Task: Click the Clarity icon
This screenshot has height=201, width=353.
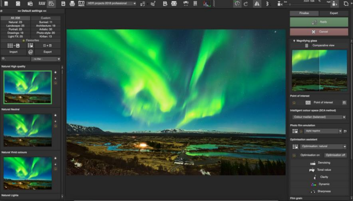Action: pyautogui.click(x=315, y=177)
